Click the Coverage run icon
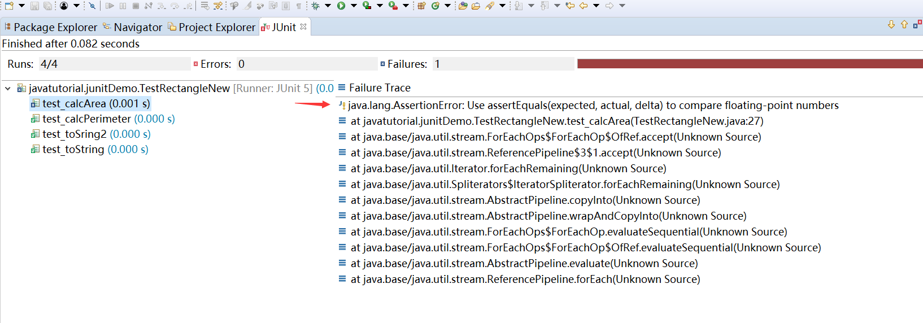This screenshot has height=323, width=923. coord(367,6)
